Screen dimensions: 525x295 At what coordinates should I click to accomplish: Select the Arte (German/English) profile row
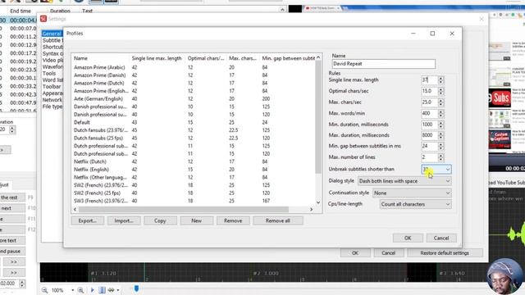click(194, 99)
